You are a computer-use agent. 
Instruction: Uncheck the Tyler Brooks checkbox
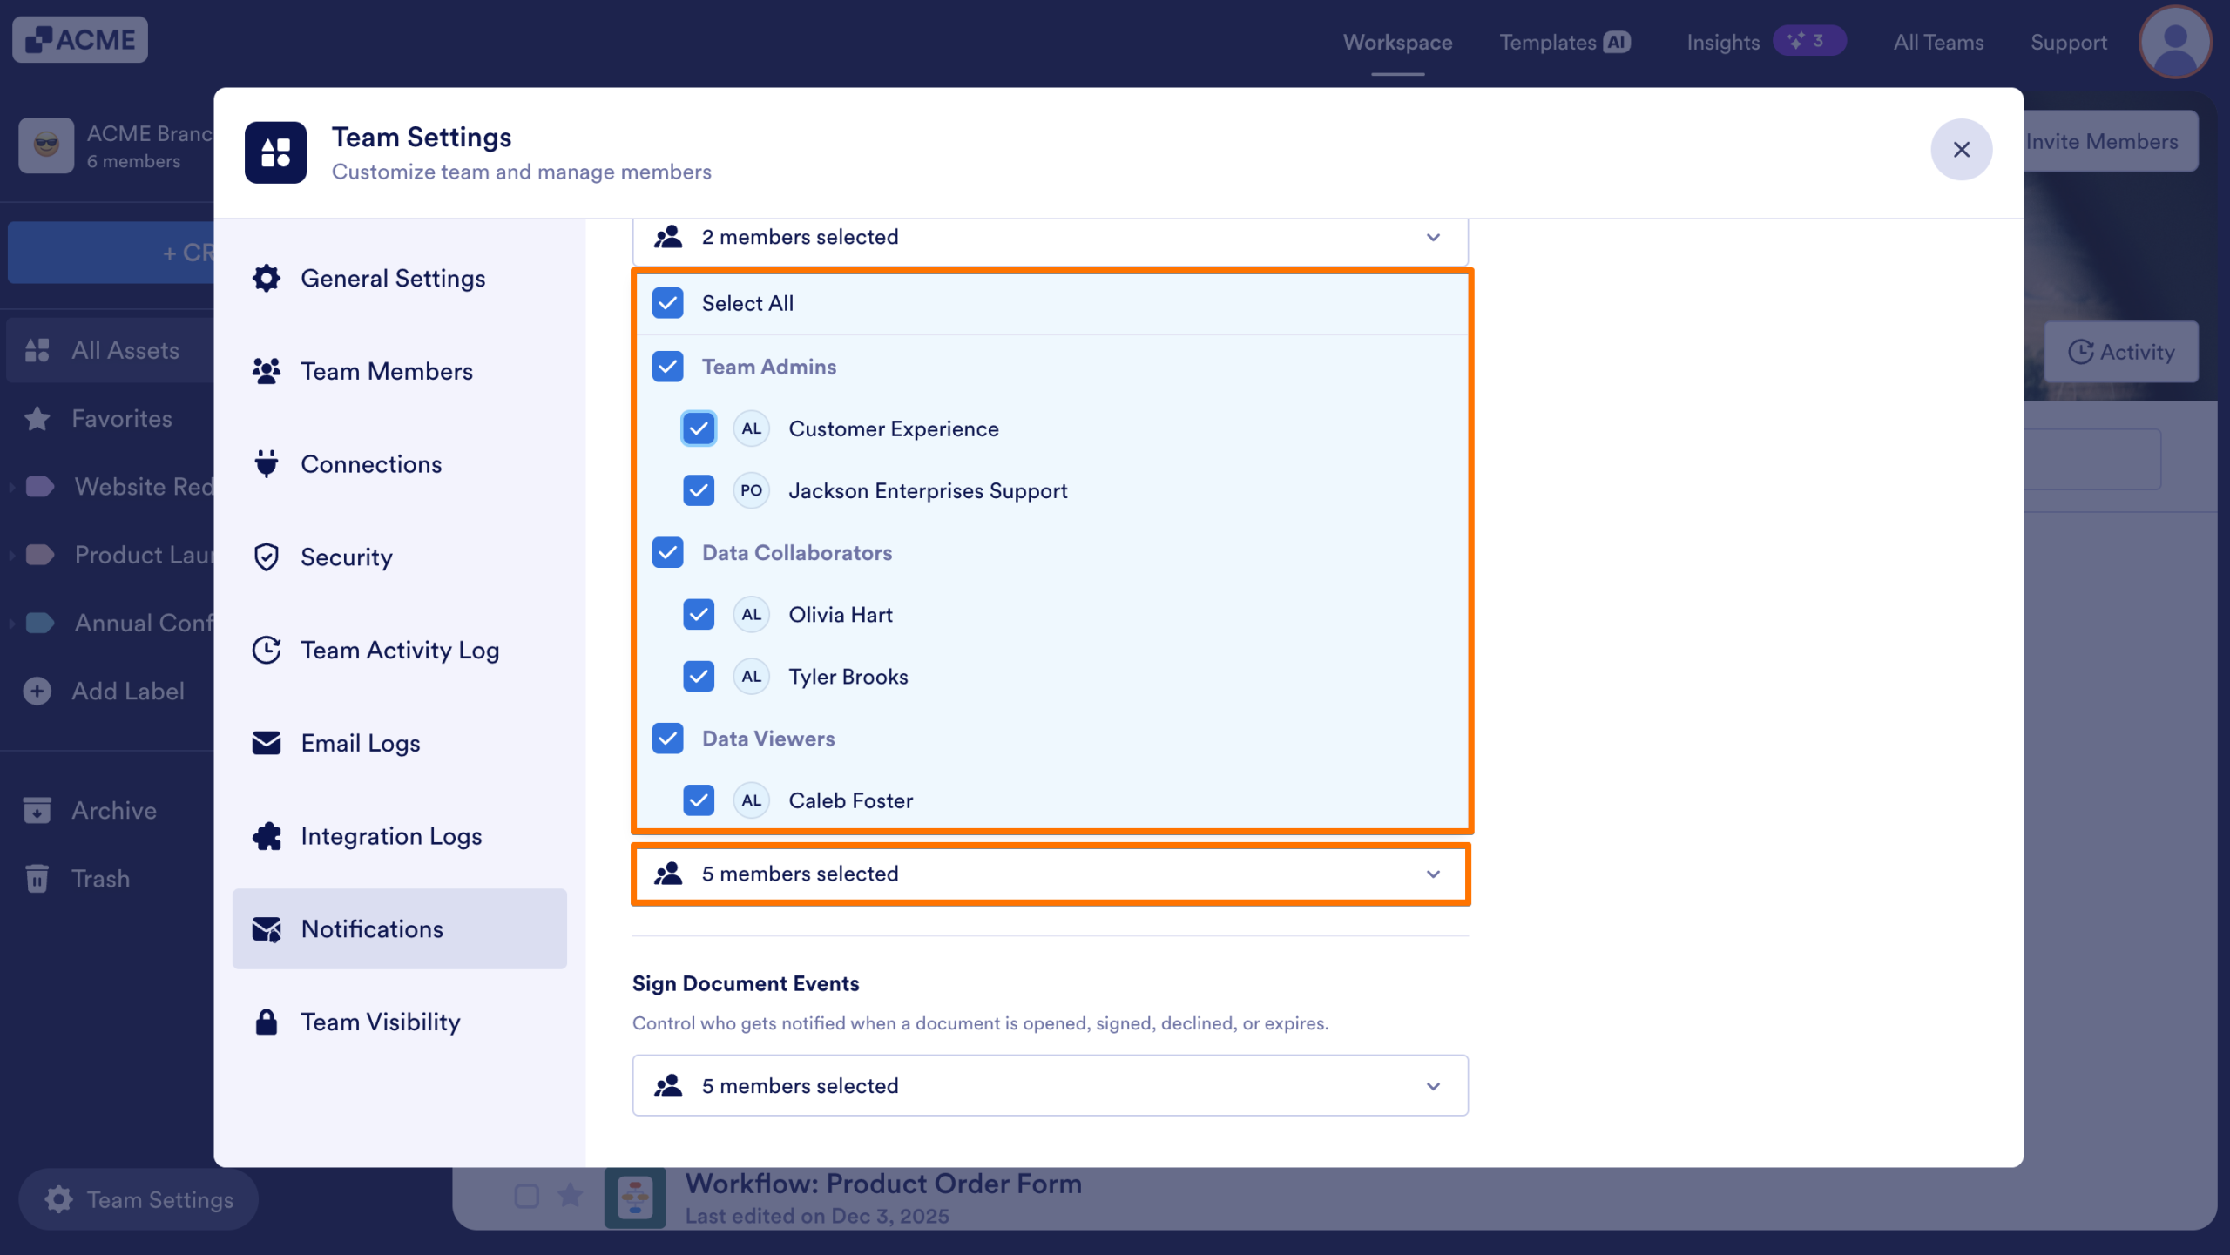(x=699, y=677)
